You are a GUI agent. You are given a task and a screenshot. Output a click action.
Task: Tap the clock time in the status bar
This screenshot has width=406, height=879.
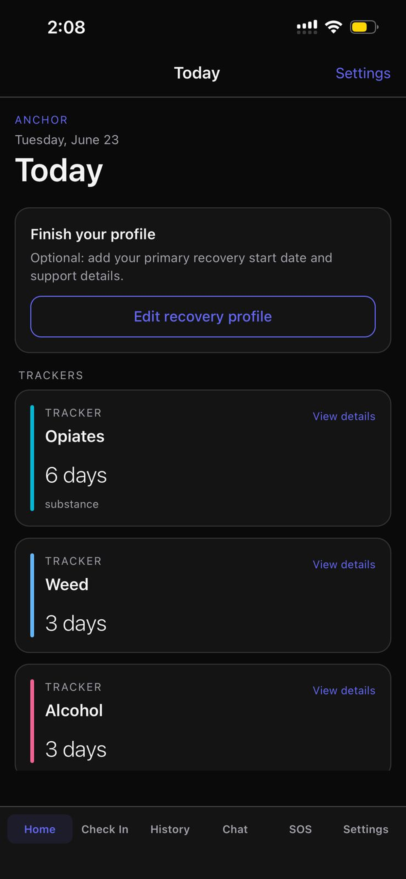66,27
